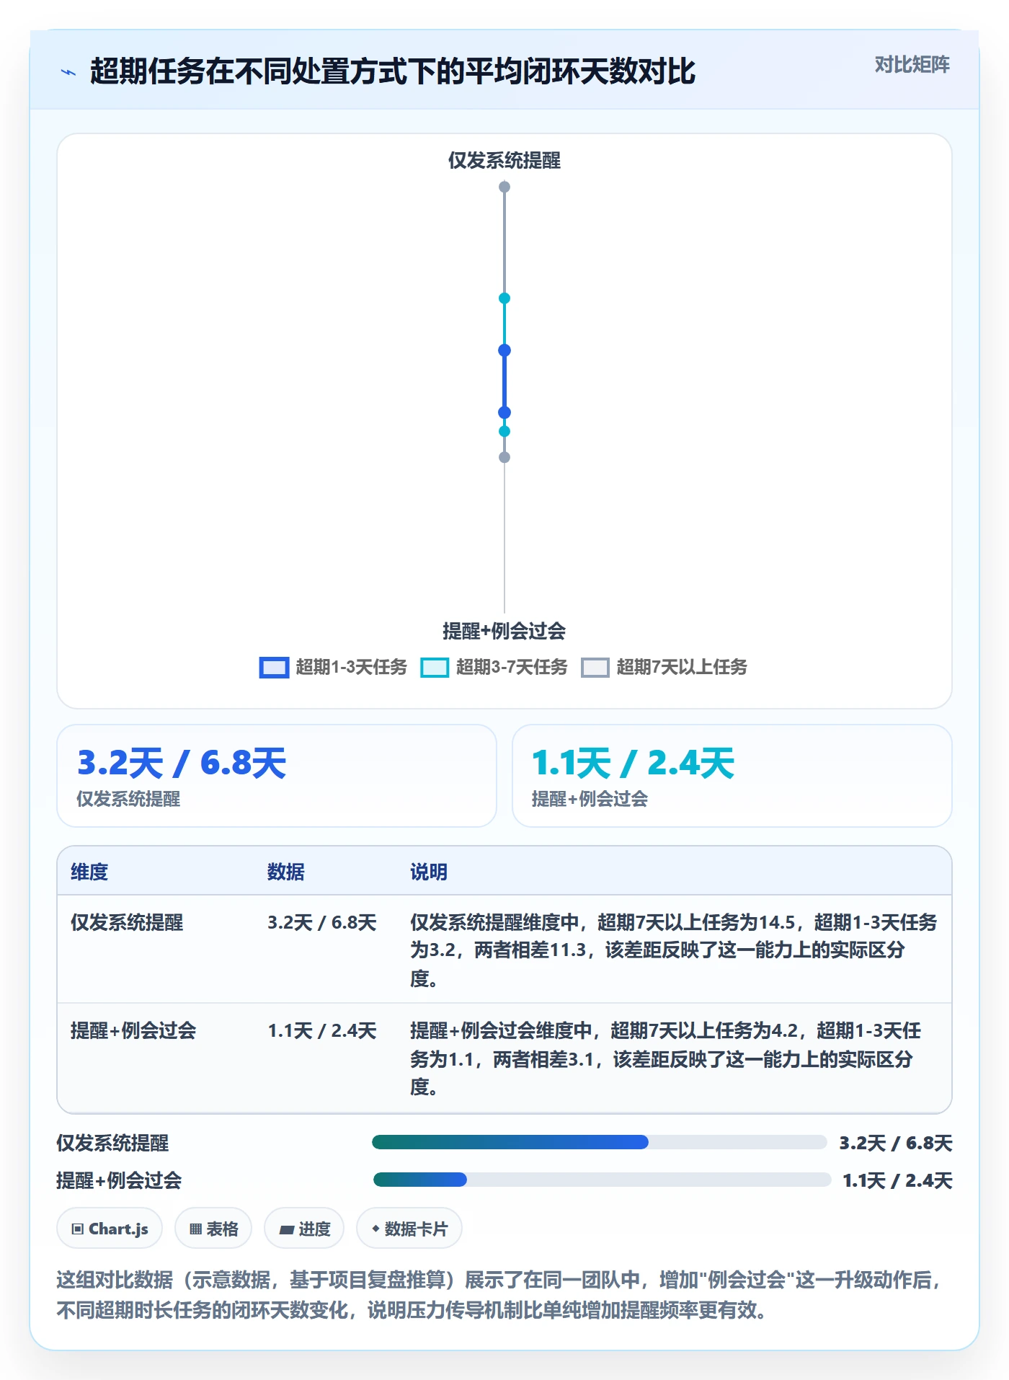Click the upper dark blue chart data point
This screenshot has height=1380, width=1009.
pyautogui.click(x=504, y=350)
